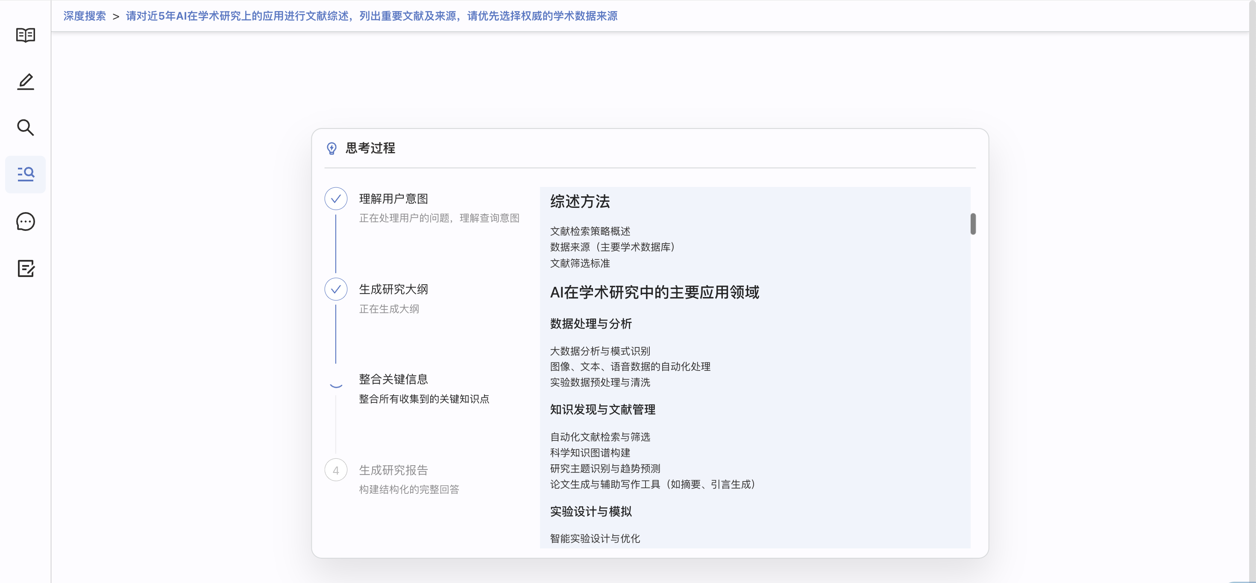Open the chat bubble icon in sidebar

tap(25, 222)
